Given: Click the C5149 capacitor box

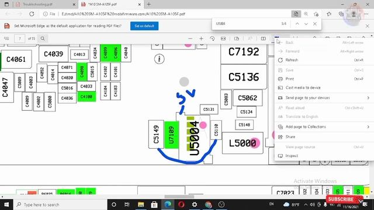Looking at the screenshot, I should [x=156, y=134].
